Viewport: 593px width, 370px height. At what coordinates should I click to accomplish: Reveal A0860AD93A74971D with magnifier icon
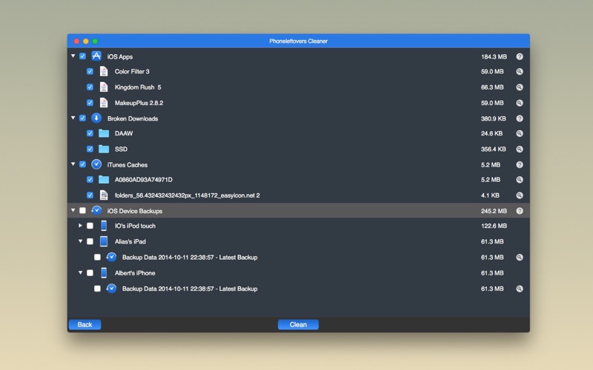pos(520,180)
